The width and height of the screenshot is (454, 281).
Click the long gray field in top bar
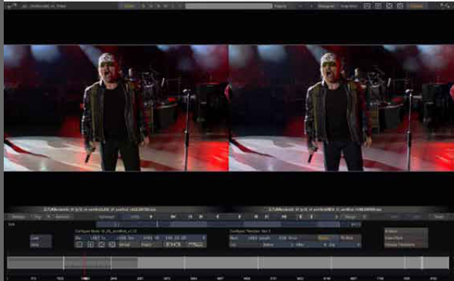point(229,6)
